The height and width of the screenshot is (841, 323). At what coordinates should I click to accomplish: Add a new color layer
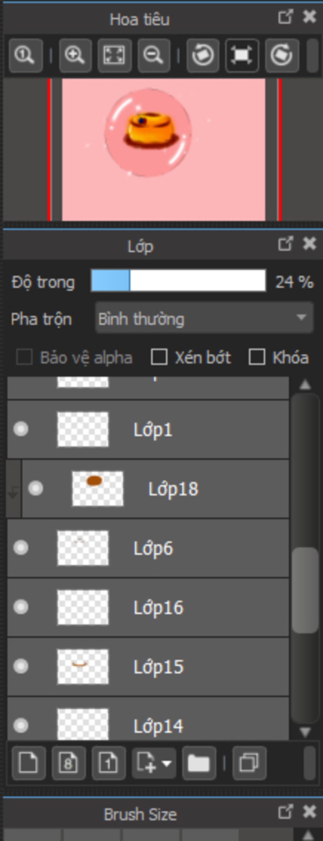pos(29,763)
